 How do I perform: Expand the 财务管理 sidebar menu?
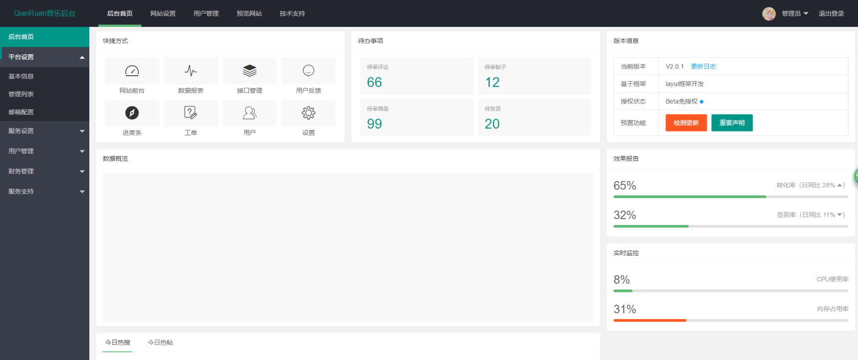[x=44, y=171]
